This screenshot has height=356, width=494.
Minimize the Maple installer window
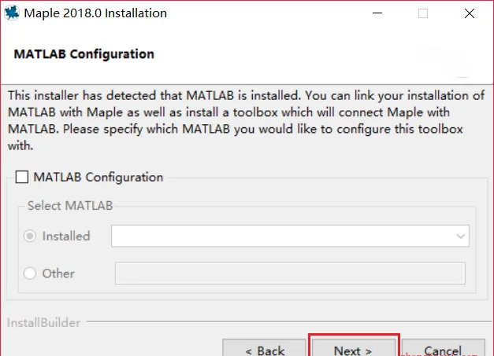377,13
